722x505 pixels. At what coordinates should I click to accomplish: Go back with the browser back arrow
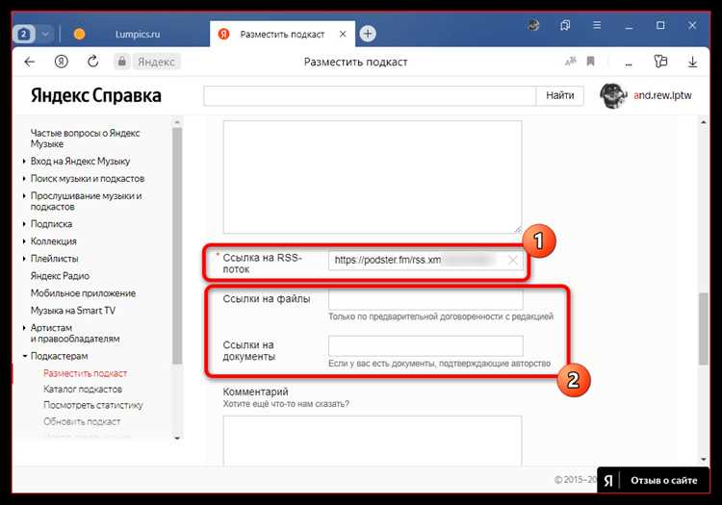coord(30,62)
